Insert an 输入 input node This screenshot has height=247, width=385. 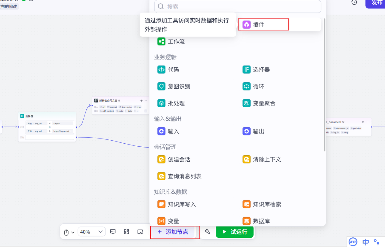click(168, 131)
